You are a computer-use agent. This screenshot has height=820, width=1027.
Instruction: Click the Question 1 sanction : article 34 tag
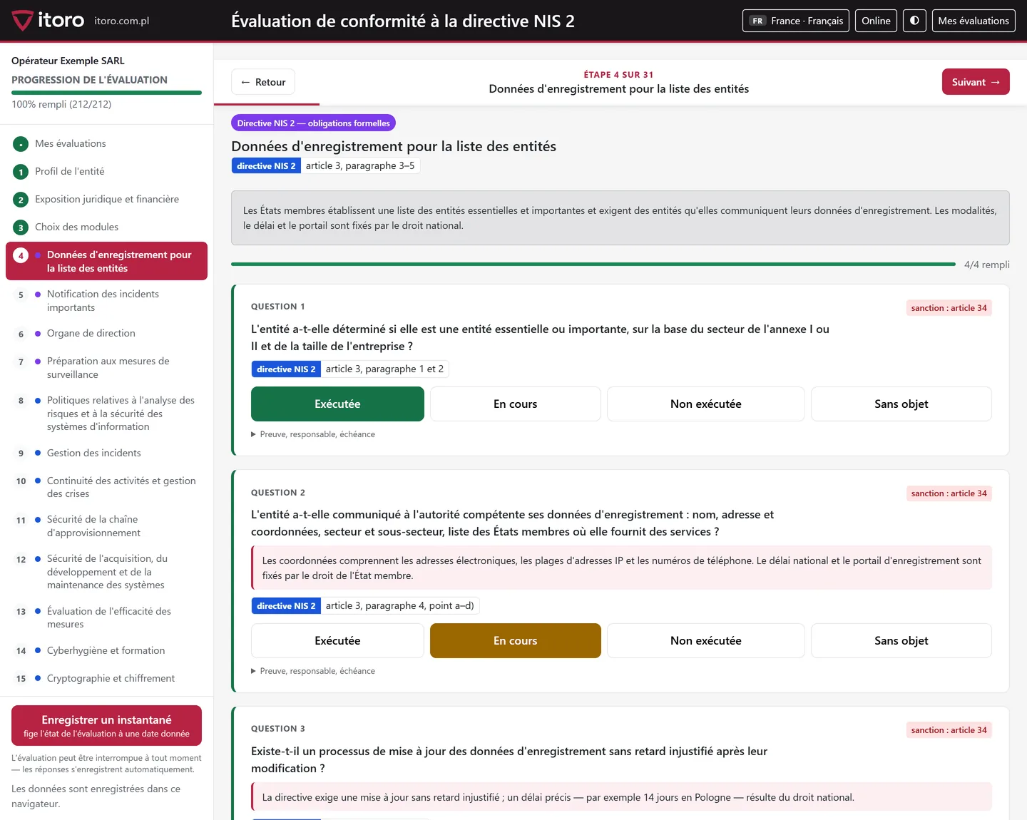click(949, 308)
